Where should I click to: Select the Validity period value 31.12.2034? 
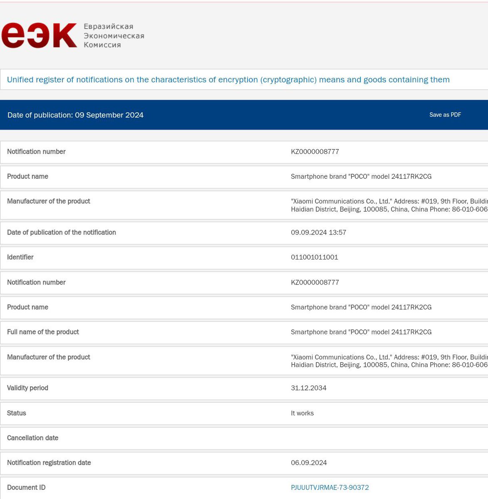309,388
